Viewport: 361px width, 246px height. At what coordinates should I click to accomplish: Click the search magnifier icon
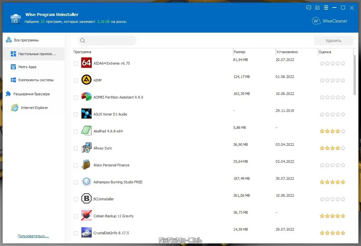click(83, 40)
